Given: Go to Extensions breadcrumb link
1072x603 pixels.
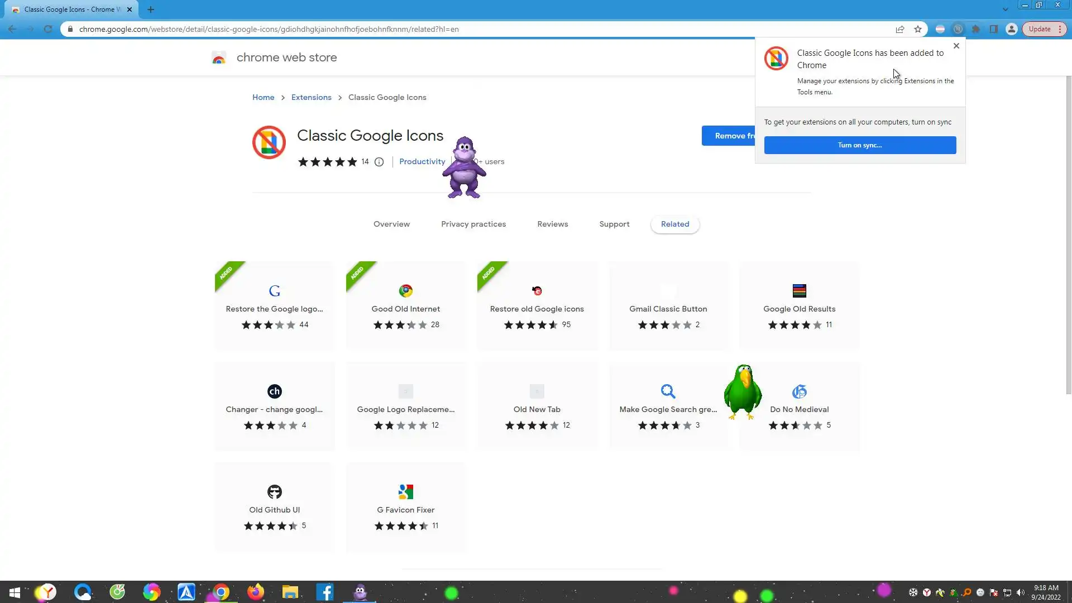Looking at the screenshot, I should click(x=311, y=97).
